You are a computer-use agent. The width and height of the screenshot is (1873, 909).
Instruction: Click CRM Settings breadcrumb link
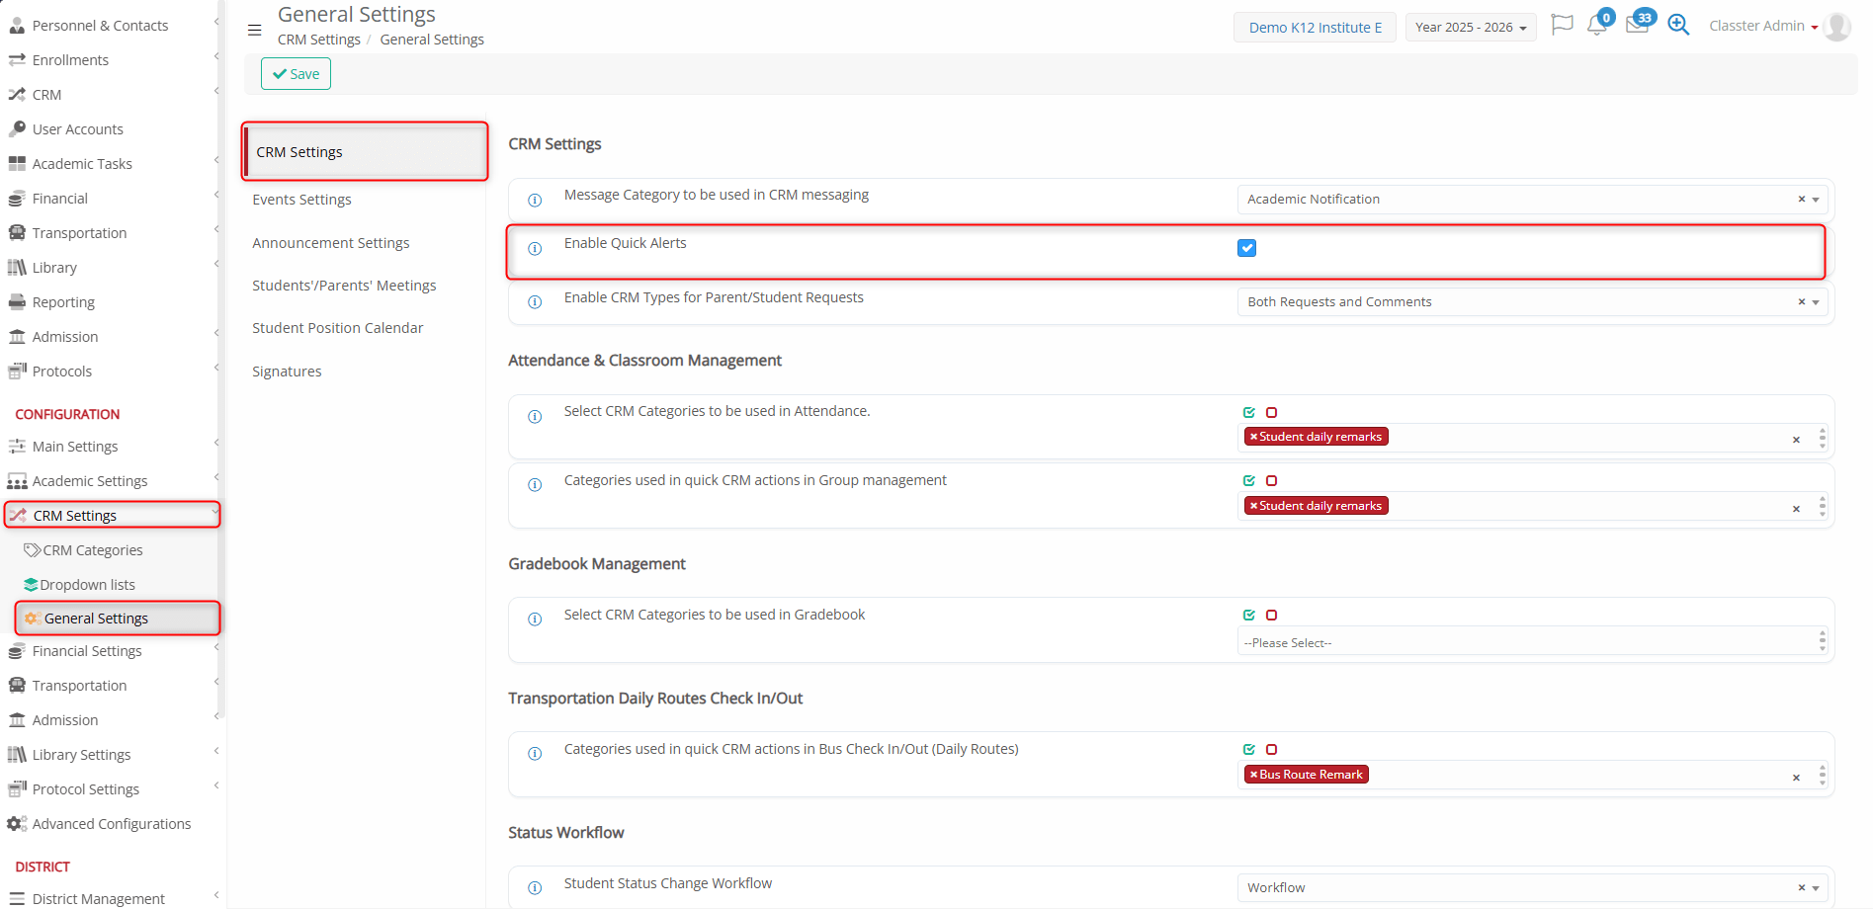(x=318, y=40)
